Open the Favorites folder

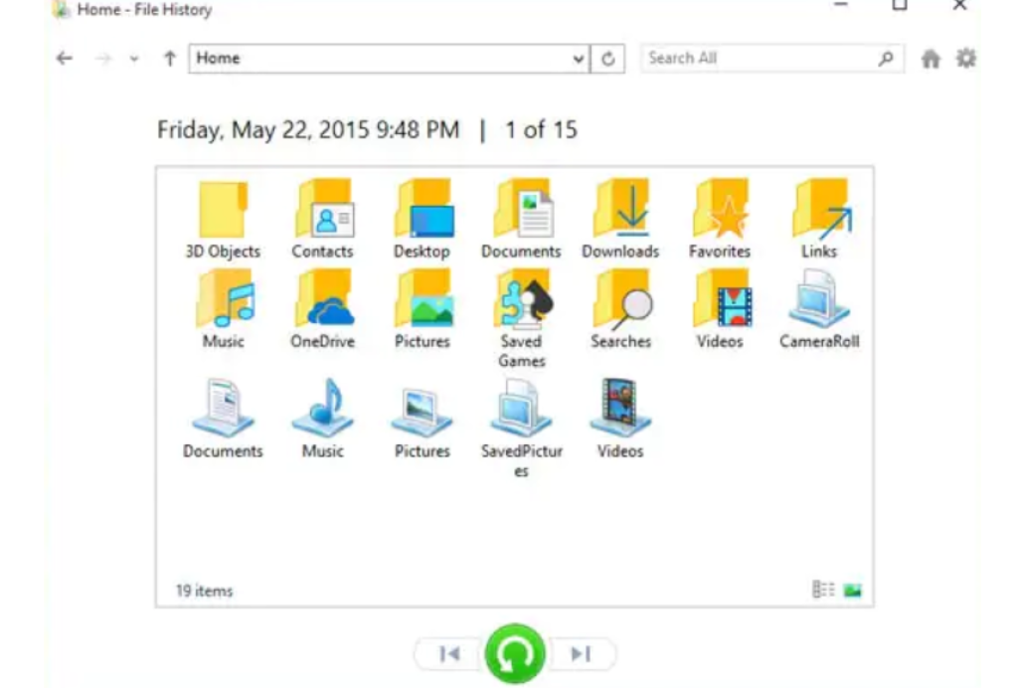(x=720, y=220)
